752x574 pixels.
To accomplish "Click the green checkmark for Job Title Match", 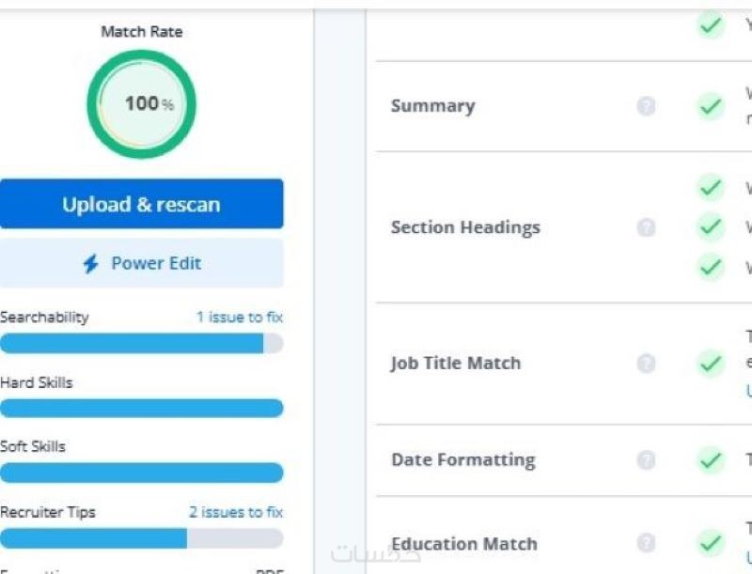I will click(711, 364).
